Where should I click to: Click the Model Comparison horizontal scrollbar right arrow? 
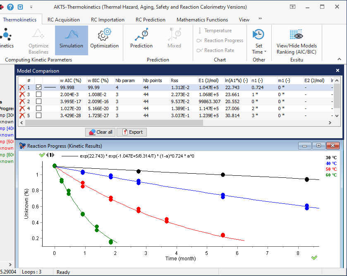click(x=329, y=123)
